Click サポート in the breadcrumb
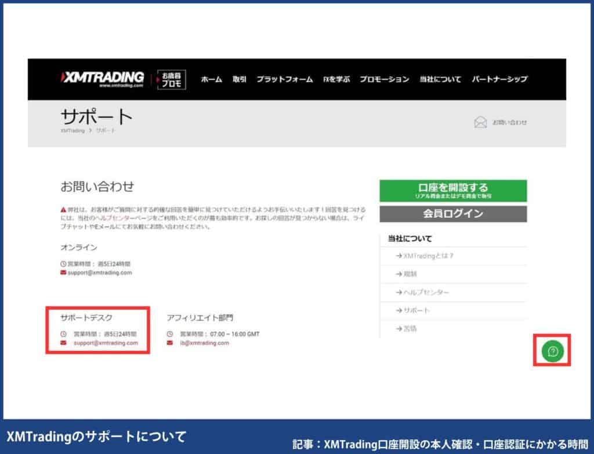 click(x=106, y=130)
